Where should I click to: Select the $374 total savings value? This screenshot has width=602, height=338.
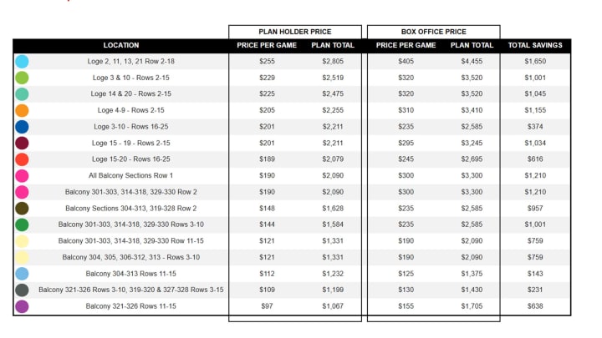pyautogui.click(x=535, y=127)
